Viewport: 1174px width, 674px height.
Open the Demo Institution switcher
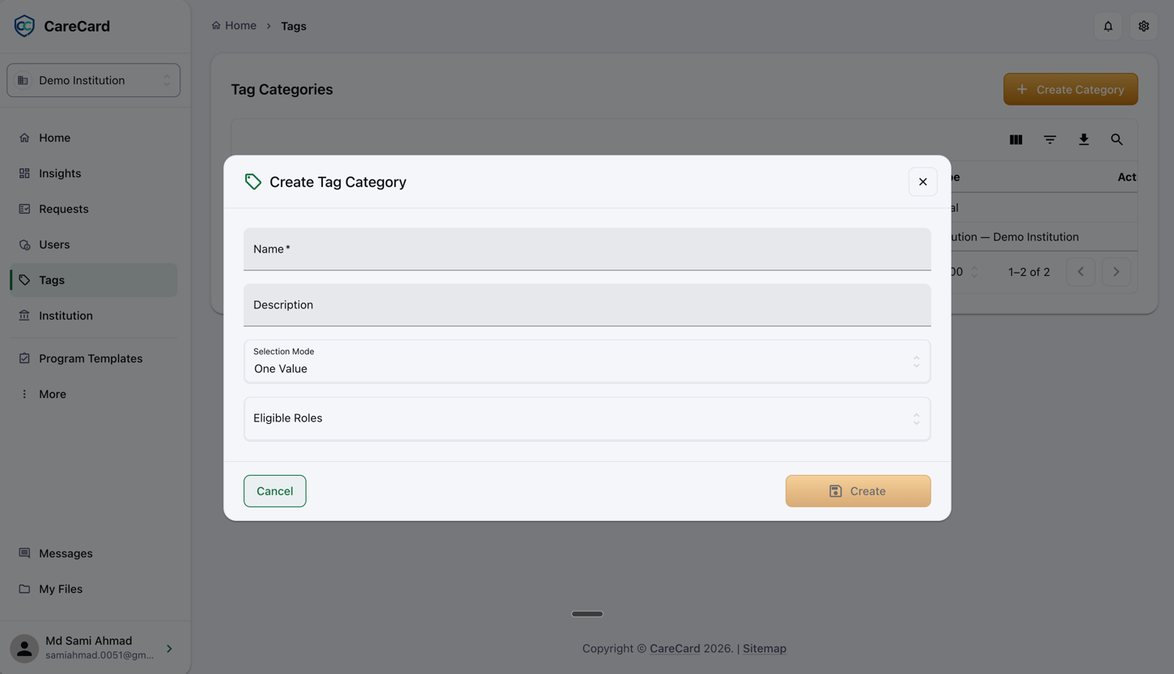94,80
